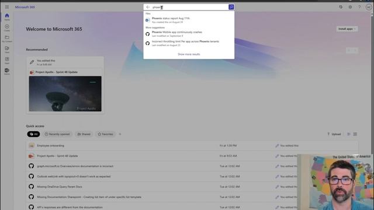Click the pencil icon on the recommended card
Screen dimensions: 374x210
point(32,62)
